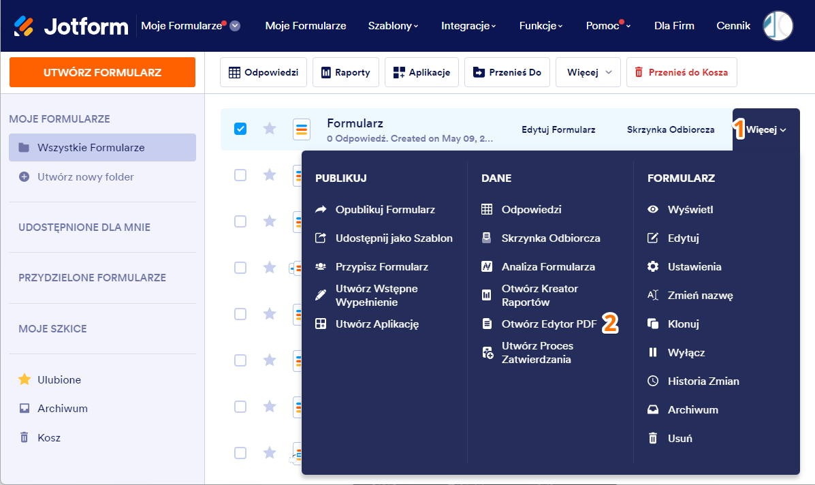Choose Utwórz Proces Zatwierdzania

click(528, 352)
